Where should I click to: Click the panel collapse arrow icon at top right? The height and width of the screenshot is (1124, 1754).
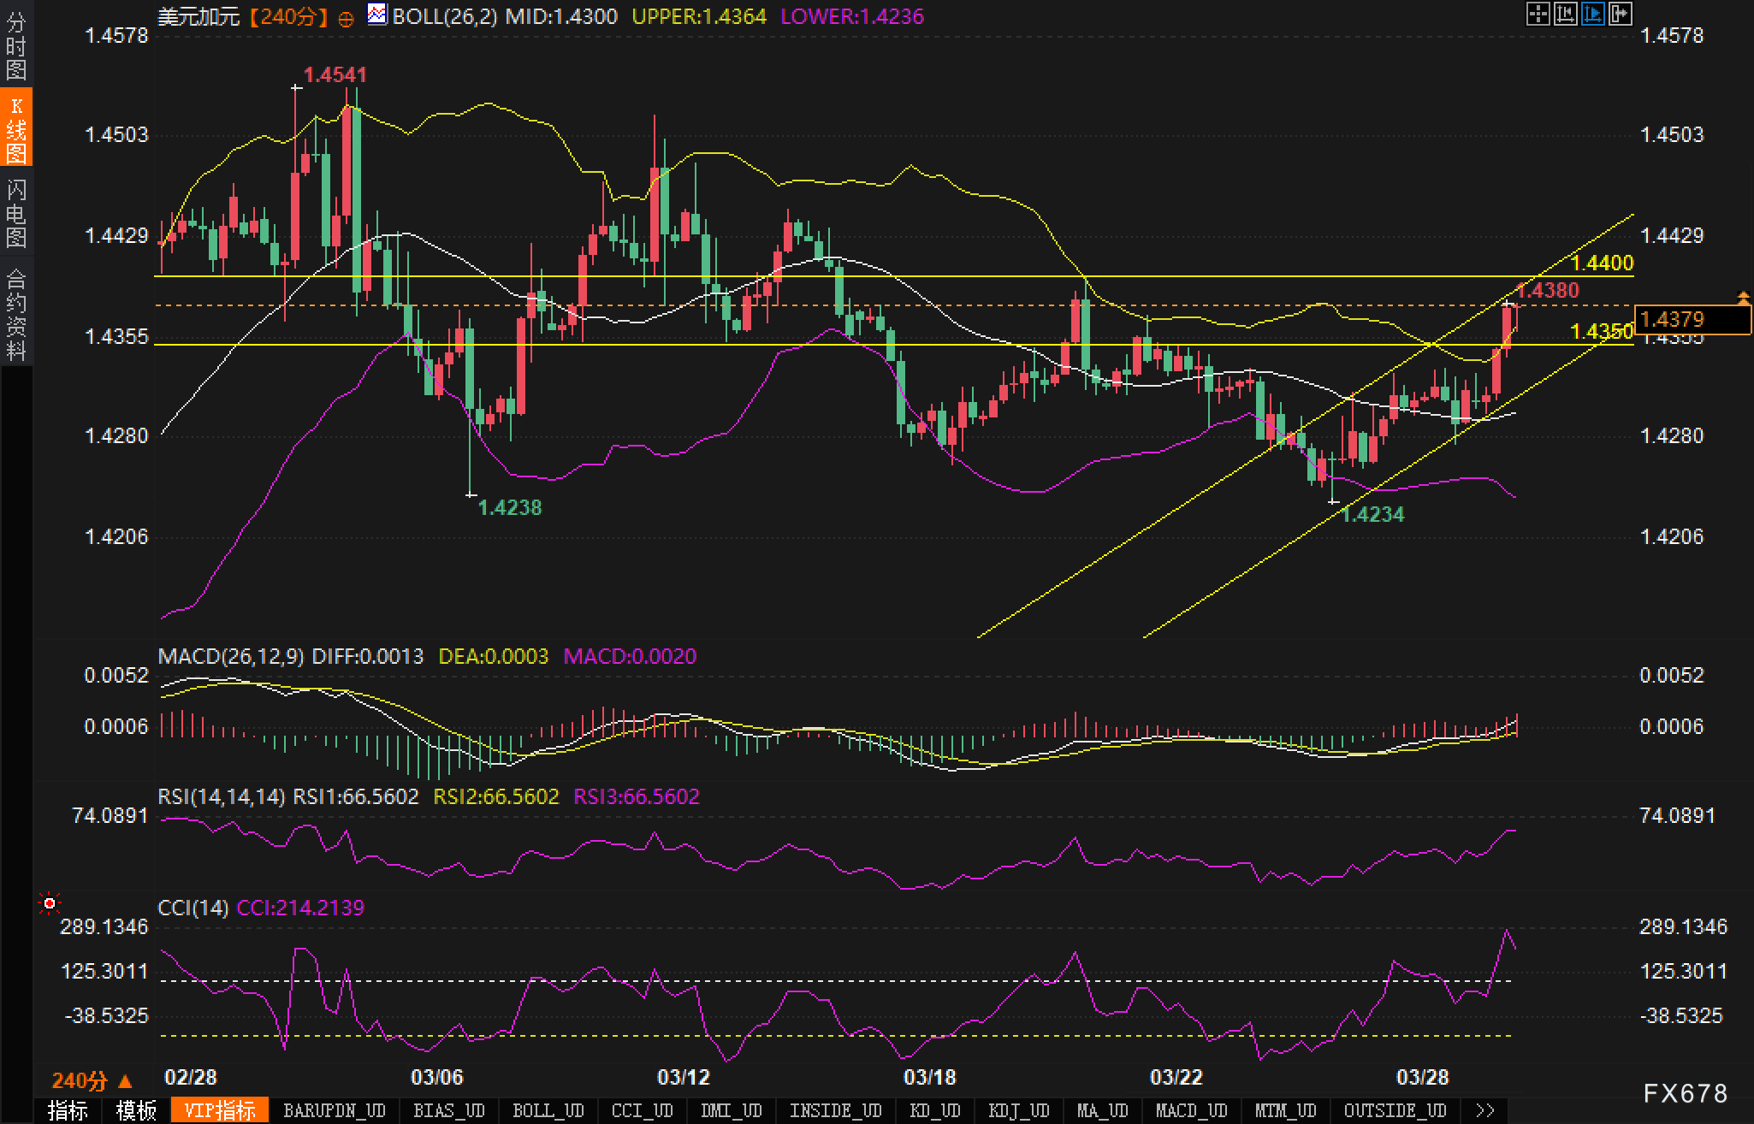tap(1620, 15)
